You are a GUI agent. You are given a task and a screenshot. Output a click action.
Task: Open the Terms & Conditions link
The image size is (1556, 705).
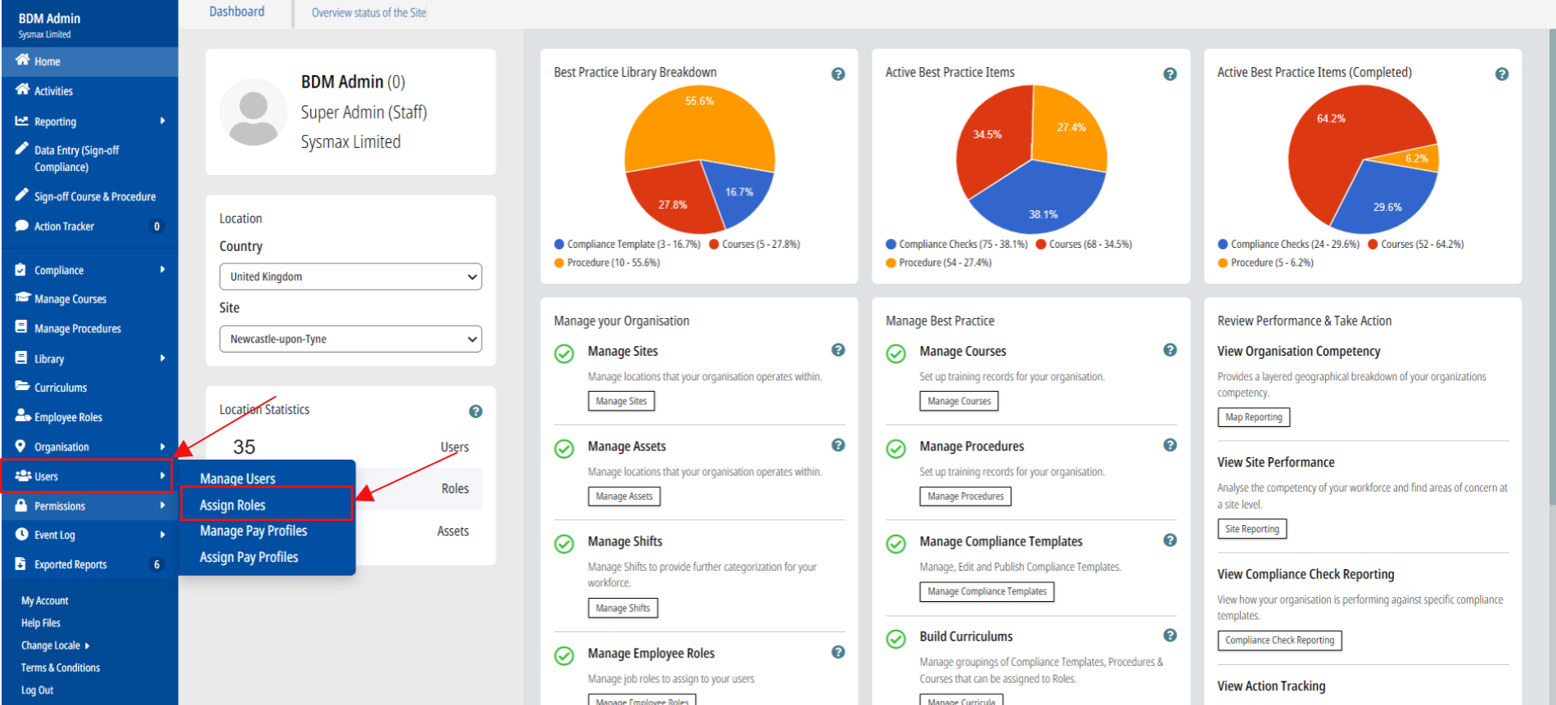click(x=61, y=667)
